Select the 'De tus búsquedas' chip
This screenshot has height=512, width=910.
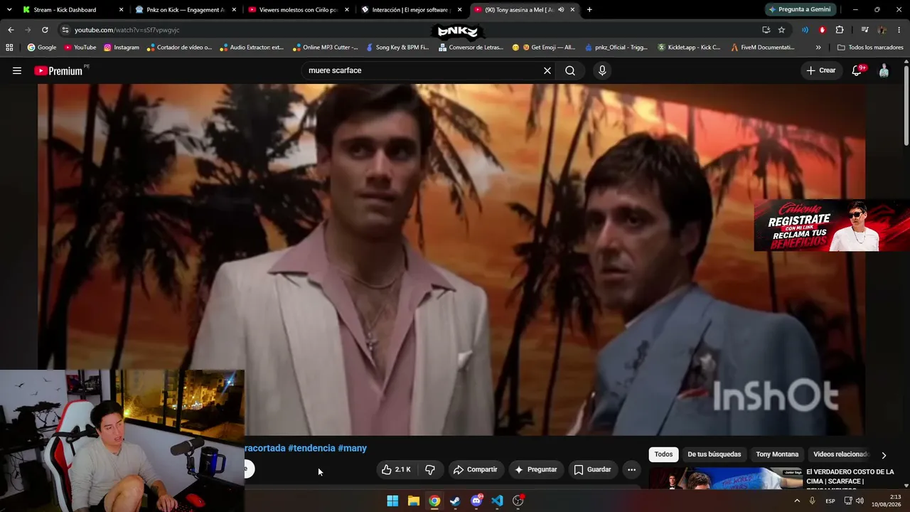714,454
